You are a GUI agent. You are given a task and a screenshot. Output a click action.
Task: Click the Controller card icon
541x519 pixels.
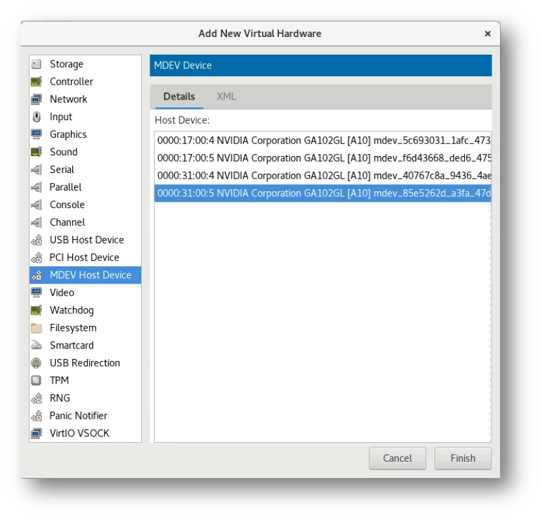pos(36,82)
